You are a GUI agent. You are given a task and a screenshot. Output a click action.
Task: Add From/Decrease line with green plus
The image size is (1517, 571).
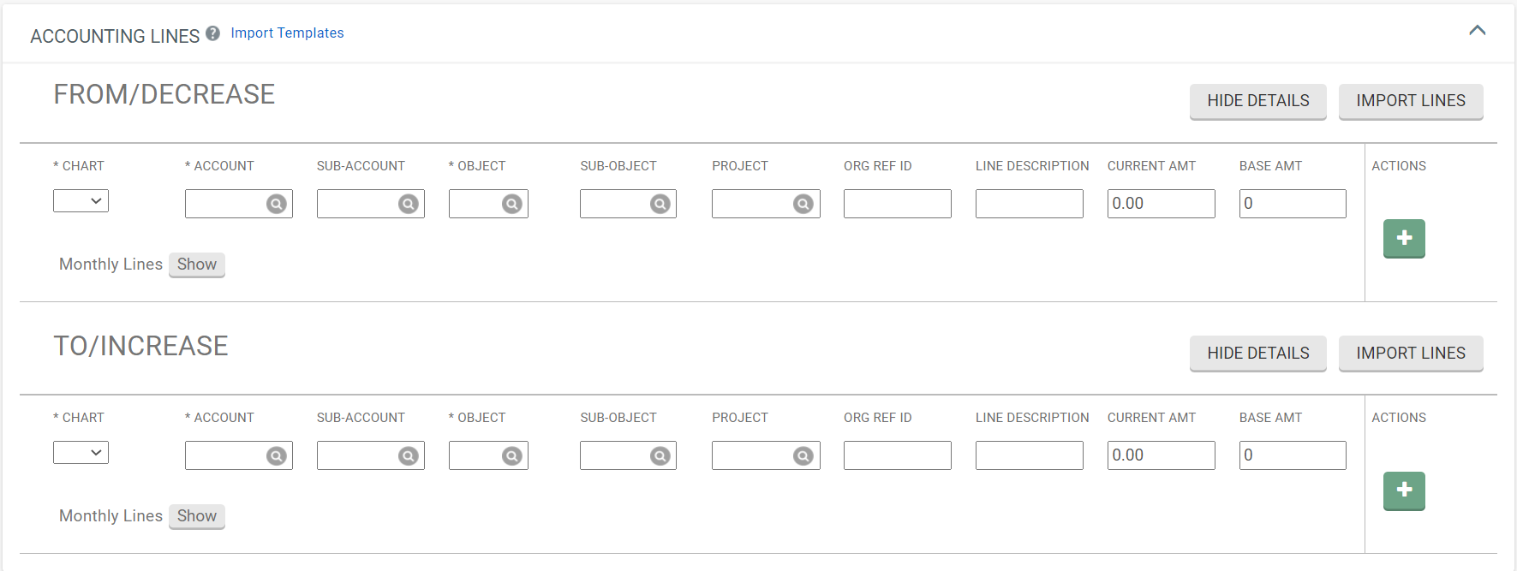tap(1404, 238)
